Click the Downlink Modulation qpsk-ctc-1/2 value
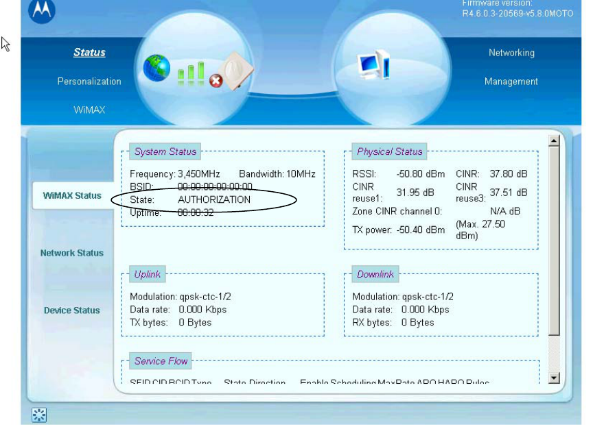This screenshot has width=593, height=429. 428,297
